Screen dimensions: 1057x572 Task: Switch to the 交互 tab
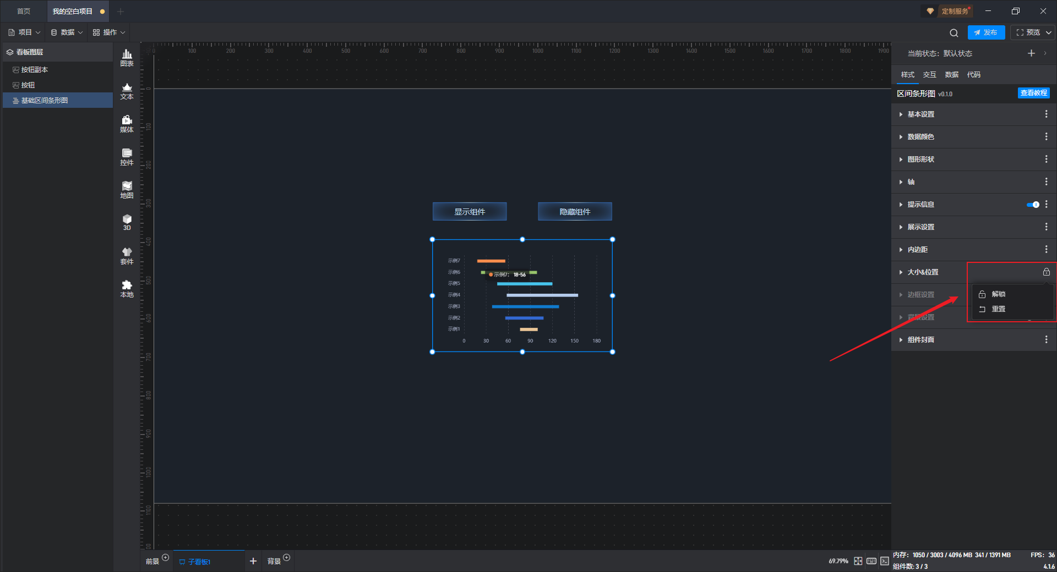coord(929,75)
